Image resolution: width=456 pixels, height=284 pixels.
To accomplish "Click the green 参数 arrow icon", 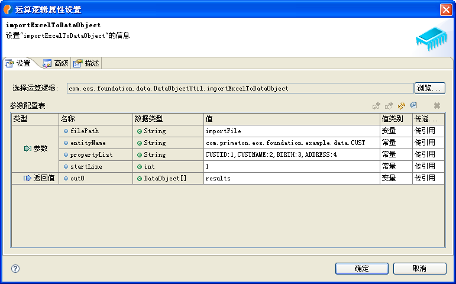I will [x=27, y=149].
